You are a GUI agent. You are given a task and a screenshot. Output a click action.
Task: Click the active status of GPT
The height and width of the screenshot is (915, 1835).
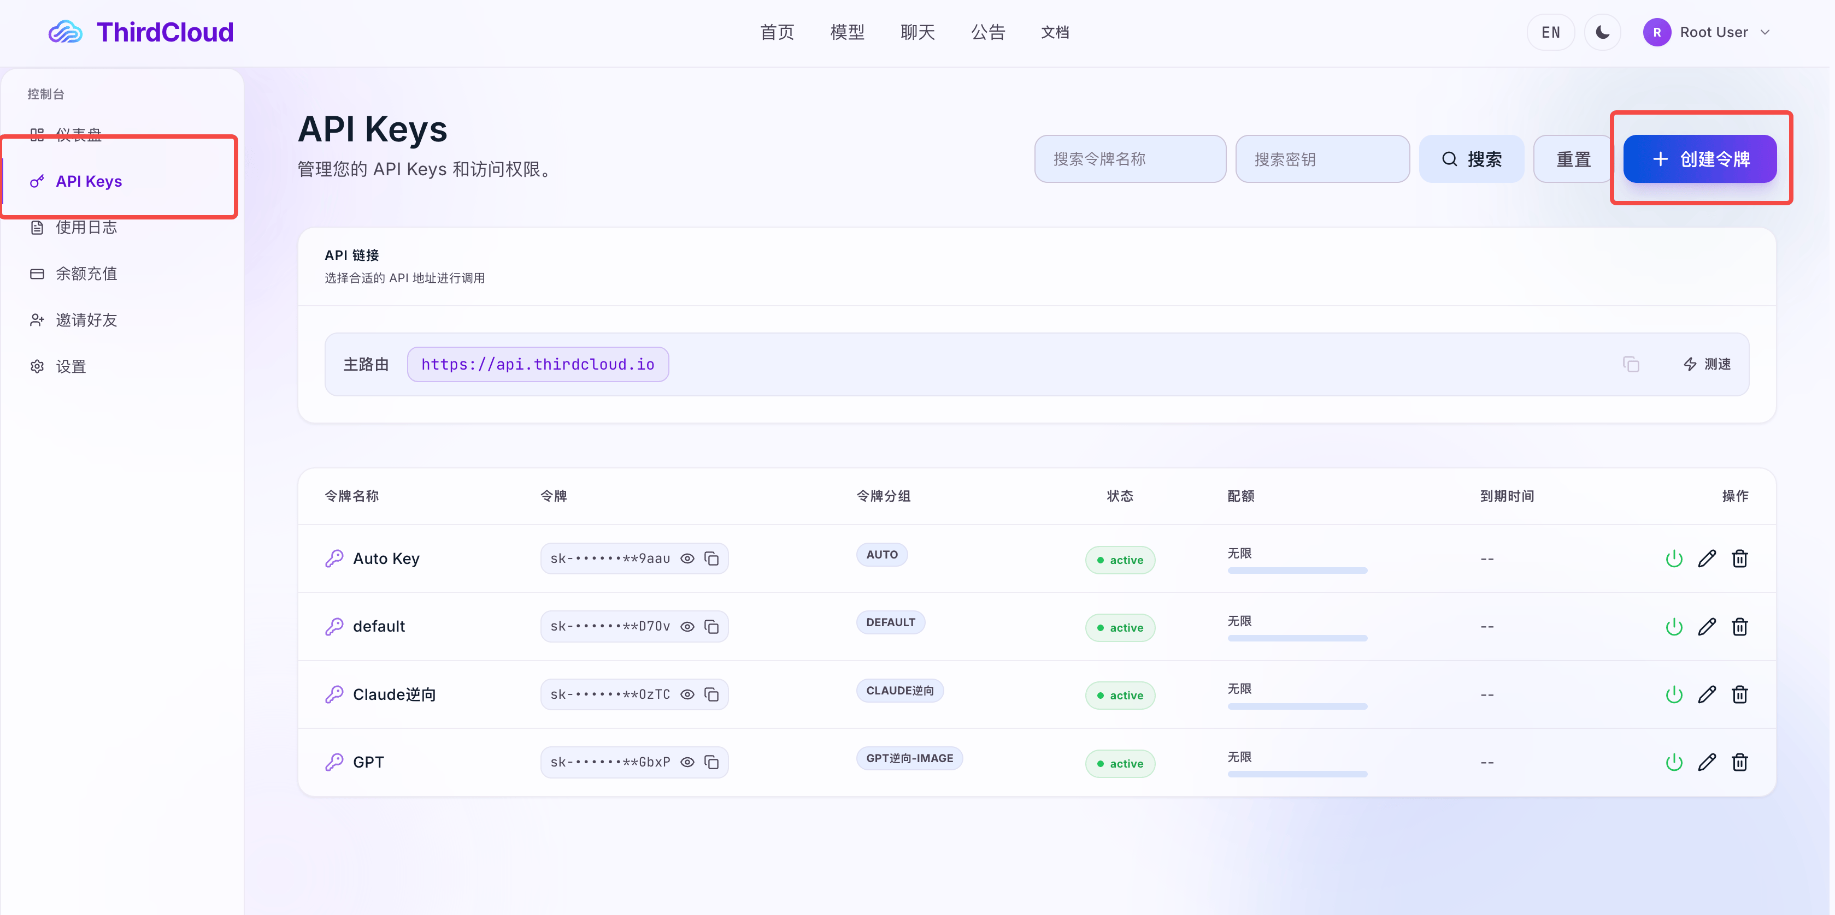click(1120, 763)
